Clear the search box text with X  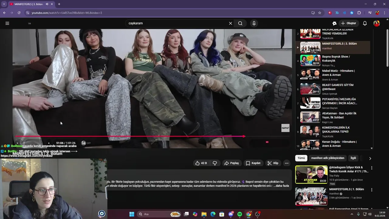point(230,23)
